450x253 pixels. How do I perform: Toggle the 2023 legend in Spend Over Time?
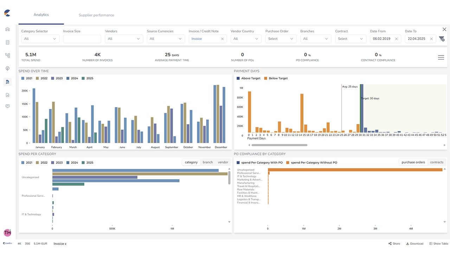pyautogui.click(x=57, y=78)
